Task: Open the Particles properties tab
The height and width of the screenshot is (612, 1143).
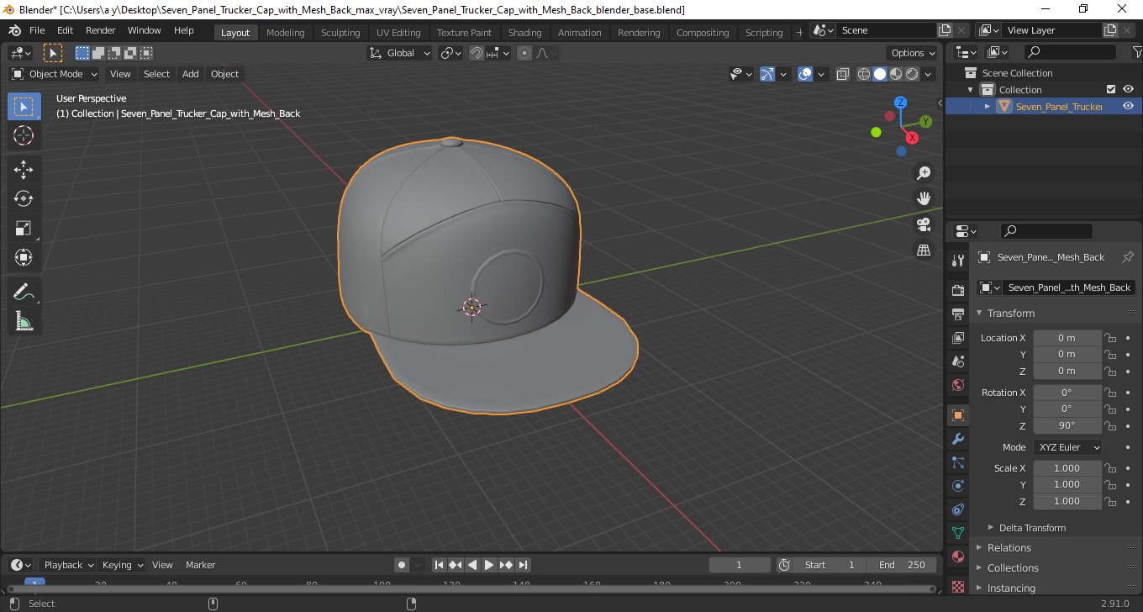Action: point(957,462)
